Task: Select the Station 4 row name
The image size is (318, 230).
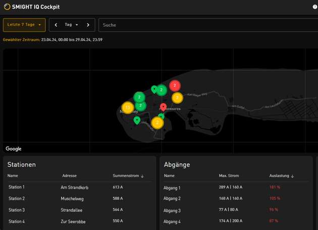Action: tap(17, 221)
